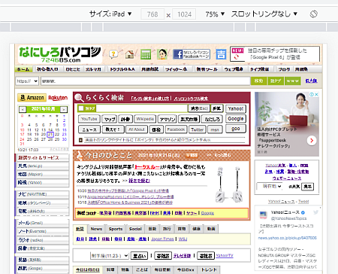Switch to the Sports tab
This screenshot has height=274, width=338.
(x=116, y=229)
